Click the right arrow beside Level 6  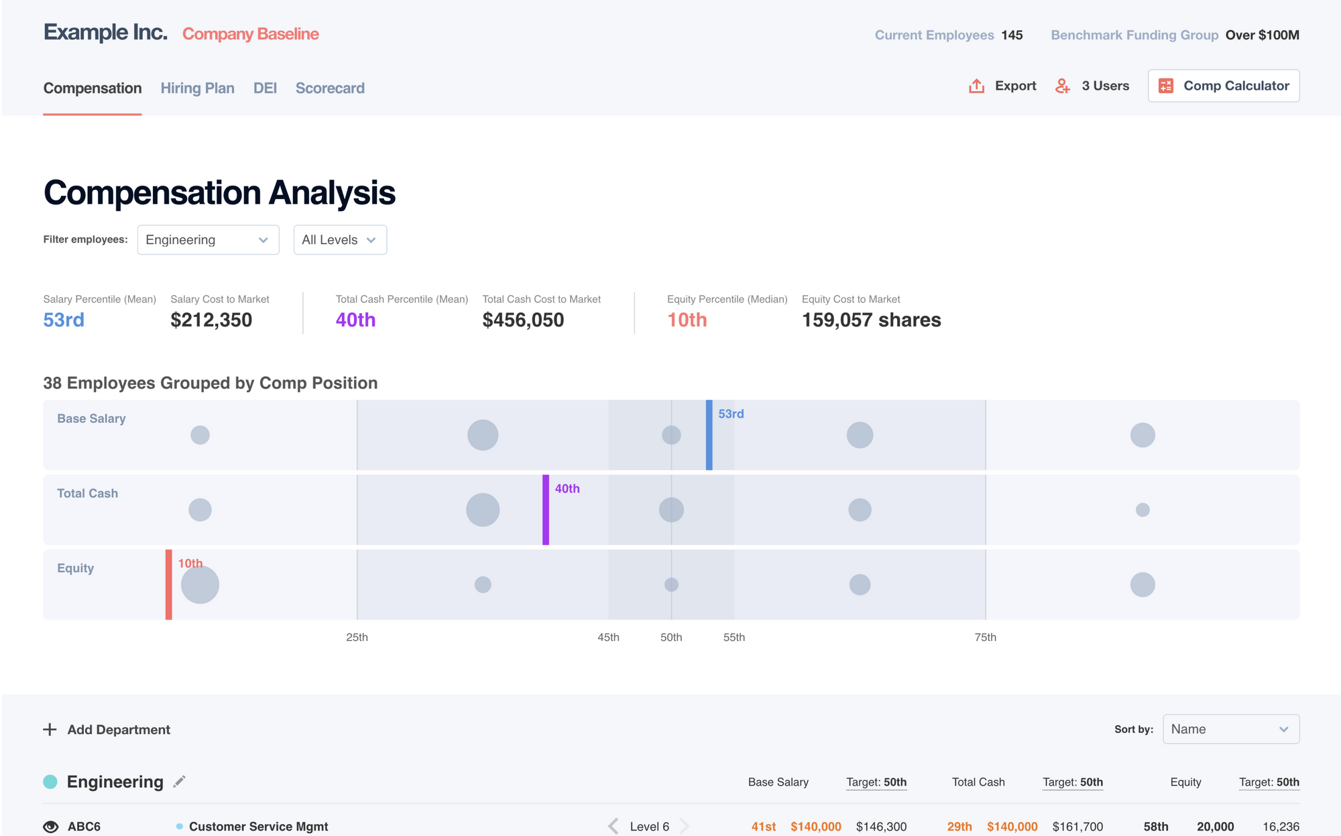[685, 826]
